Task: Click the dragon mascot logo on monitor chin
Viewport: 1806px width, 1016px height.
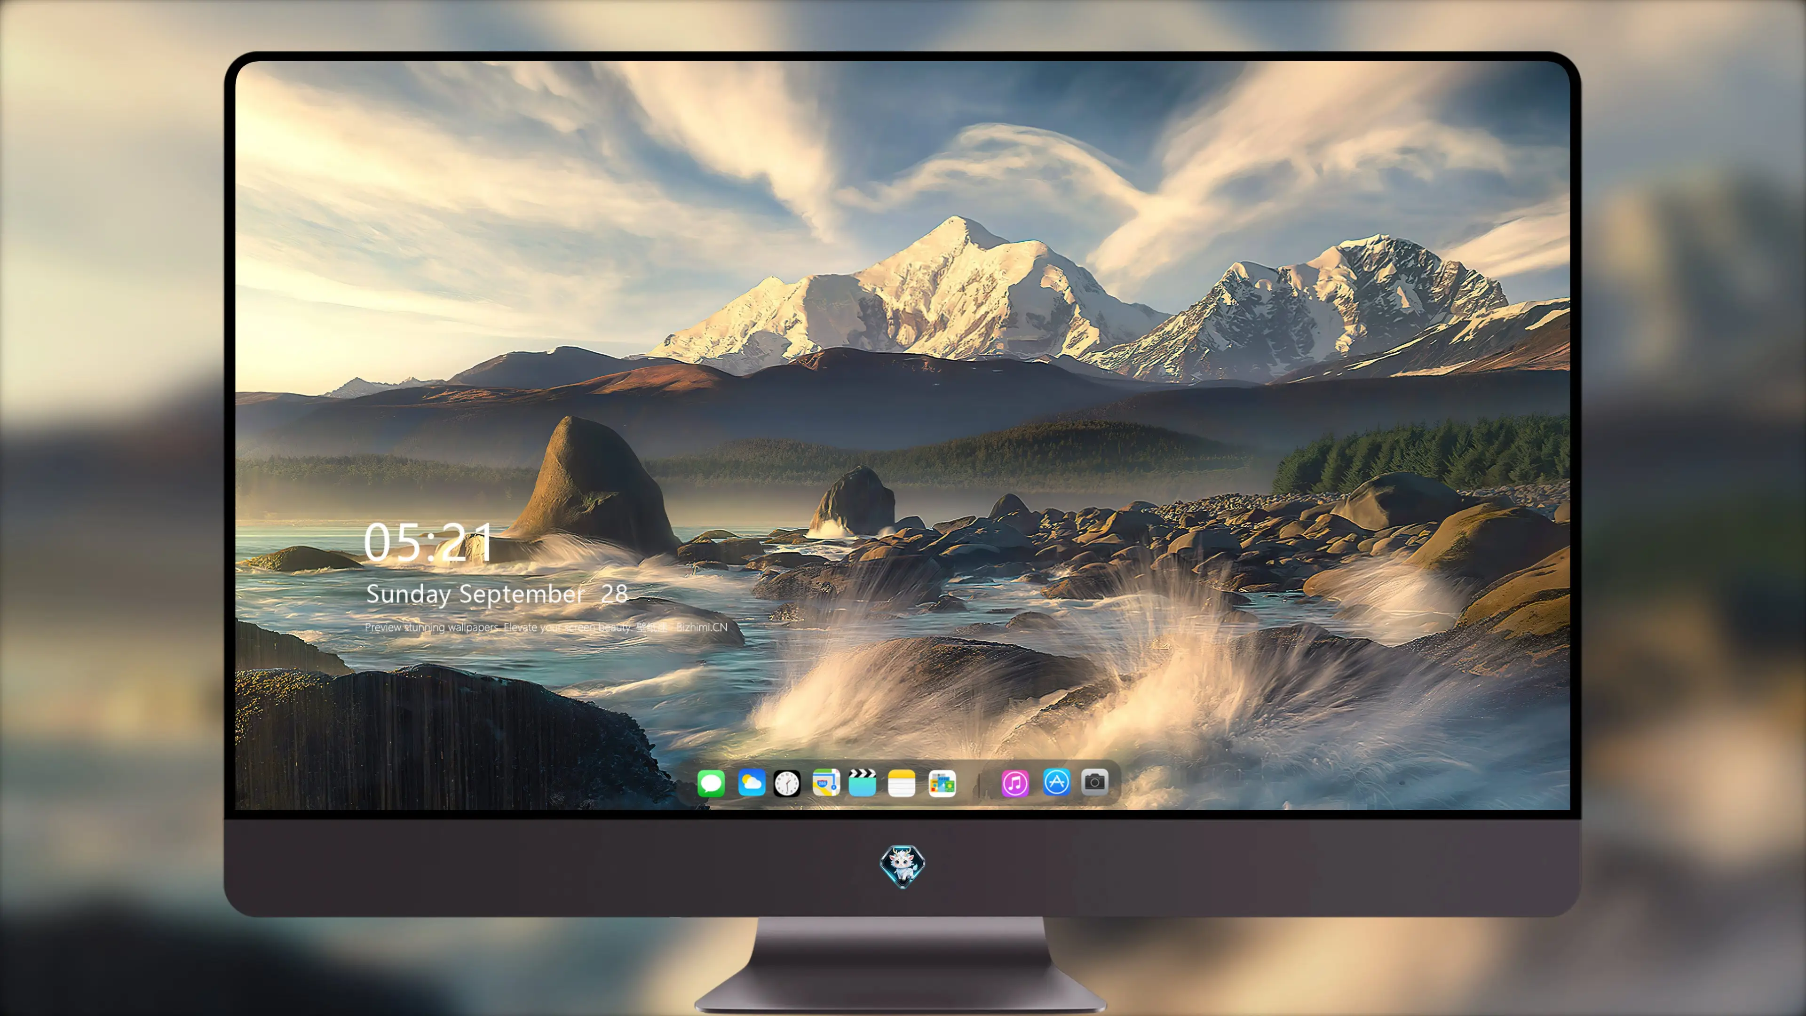Action: point(903,866)
